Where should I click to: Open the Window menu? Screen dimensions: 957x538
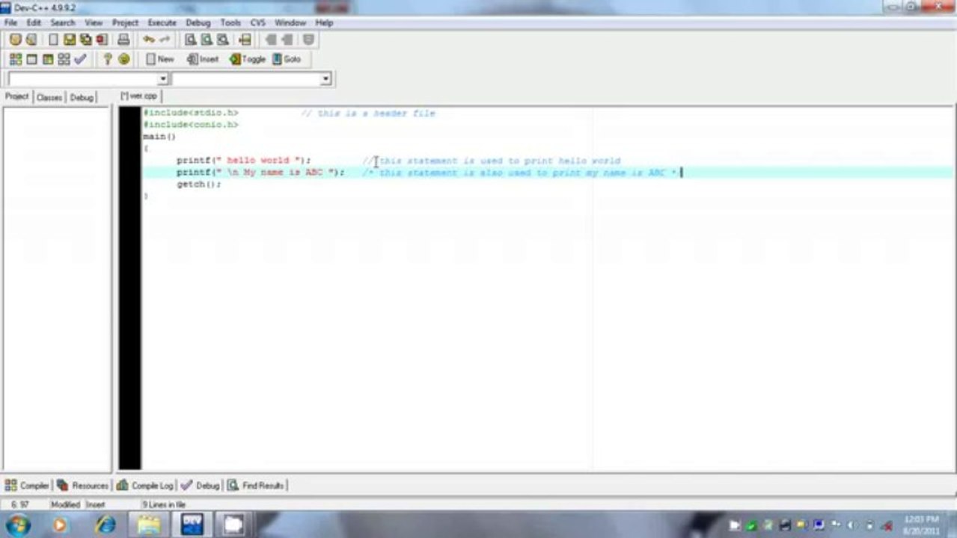point(290,23)
